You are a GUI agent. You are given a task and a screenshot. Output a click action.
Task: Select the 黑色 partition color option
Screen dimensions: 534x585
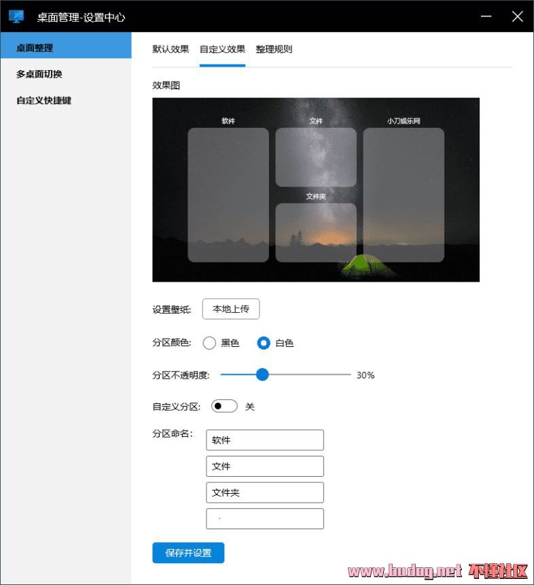point(210,343)
